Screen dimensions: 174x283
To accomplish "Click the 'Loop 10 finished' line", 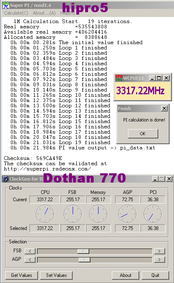I will point(60,95).
